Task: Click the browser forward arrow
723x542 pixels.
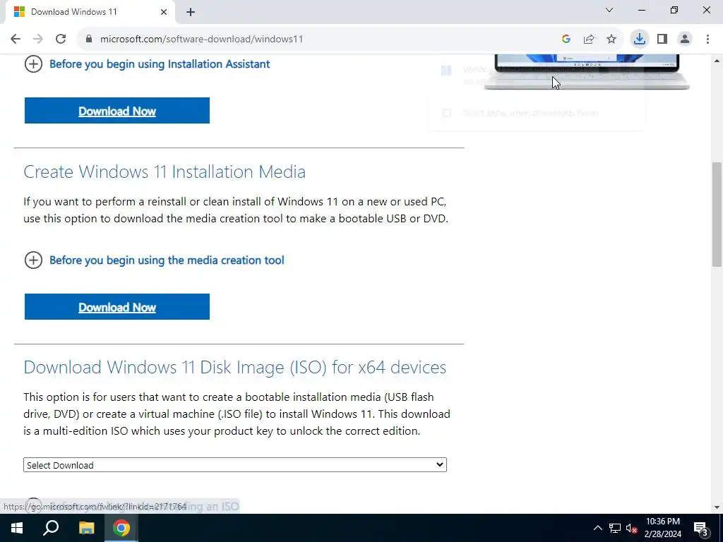Action: coord(38,40)
